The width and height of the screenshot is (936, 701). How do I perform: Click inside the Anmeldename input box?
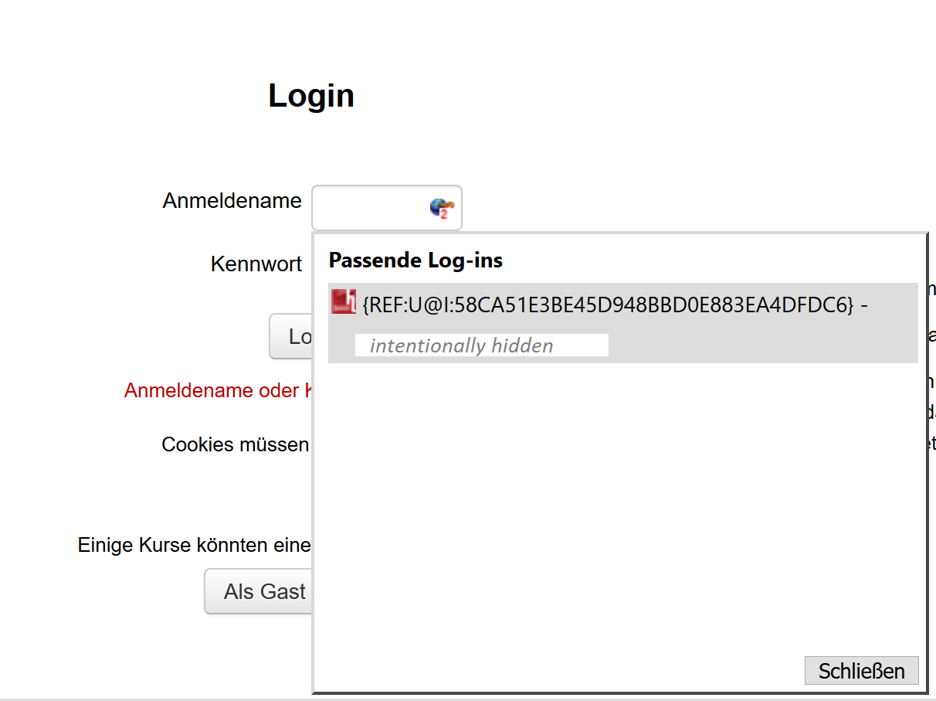(x=371, y=207)
